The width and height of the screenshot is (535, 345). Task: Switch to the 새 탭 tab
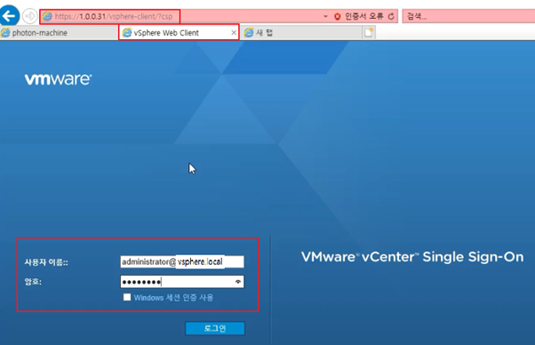[301, 33]
